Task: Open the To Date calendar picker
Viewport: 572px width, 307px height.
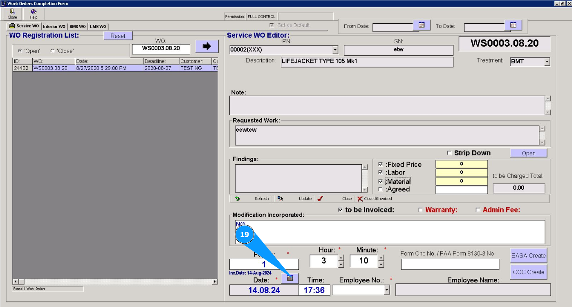Action: click(513, 25)
